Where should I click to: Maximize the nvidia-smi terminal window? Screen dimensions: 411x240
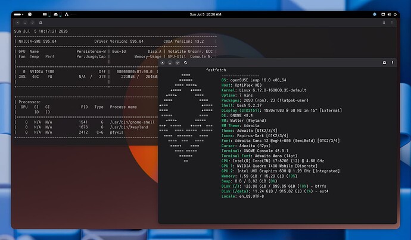33,23
